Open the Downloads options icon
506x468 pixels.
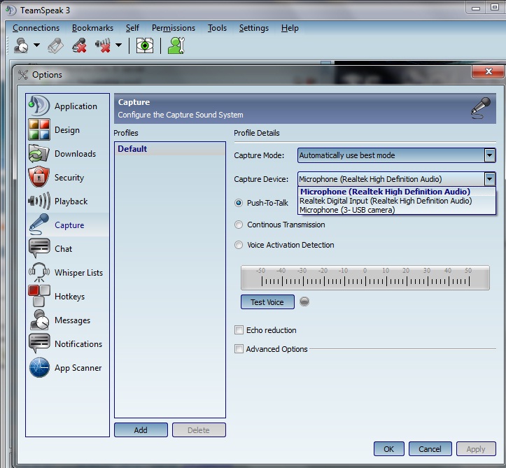[39, 153]
